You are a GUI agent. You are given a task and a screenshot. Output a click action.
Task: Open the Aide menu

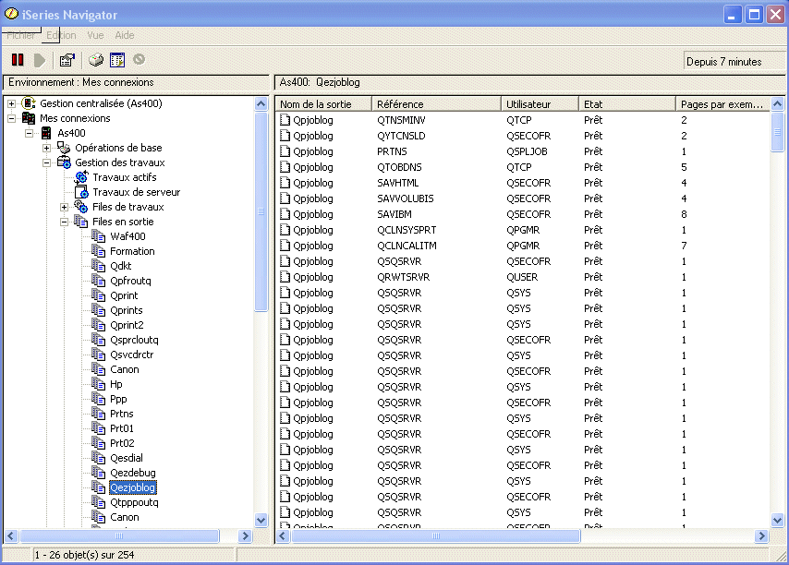pyautogui.click(x=125, y=35)
